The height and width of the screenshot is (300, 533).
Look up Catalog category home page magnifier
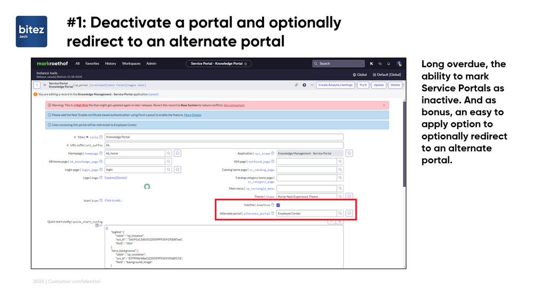pyautogui.click(x=340, y=178)
